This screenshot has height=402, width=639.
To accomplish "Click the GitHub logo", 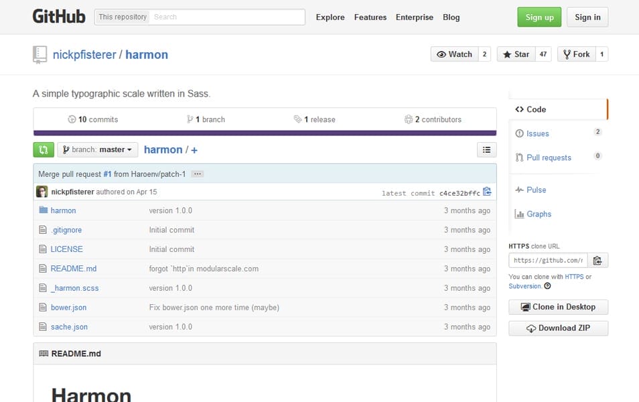I will [59, 16].
